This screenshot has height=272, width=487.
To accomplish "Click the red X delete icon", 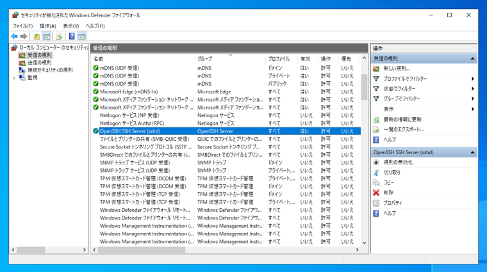I will point(376,193).
